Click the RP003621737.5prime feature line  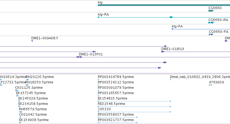coord(118,123)
